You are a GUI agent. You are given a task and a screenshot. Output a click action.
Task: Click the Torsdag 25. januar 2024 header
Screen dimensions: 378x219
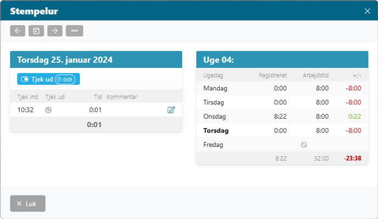pyautogui.click(x=96, y=60)
